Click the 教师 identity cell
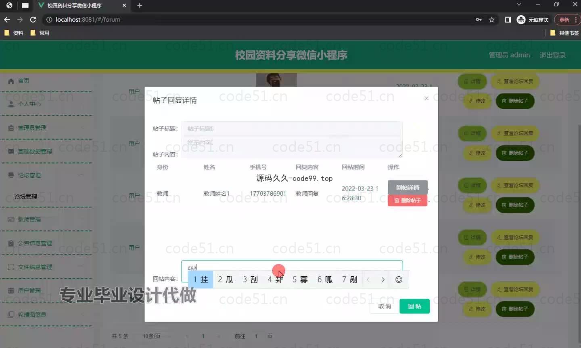581x348 pixels. 163,194
